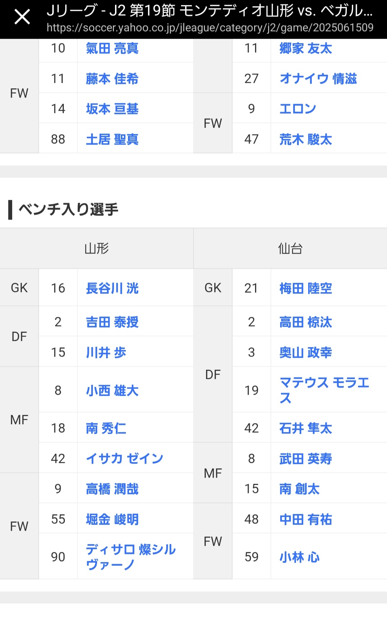387x618 pixels.
Task: Open マテウス モラエス player link
Action: tap(324, 390)
